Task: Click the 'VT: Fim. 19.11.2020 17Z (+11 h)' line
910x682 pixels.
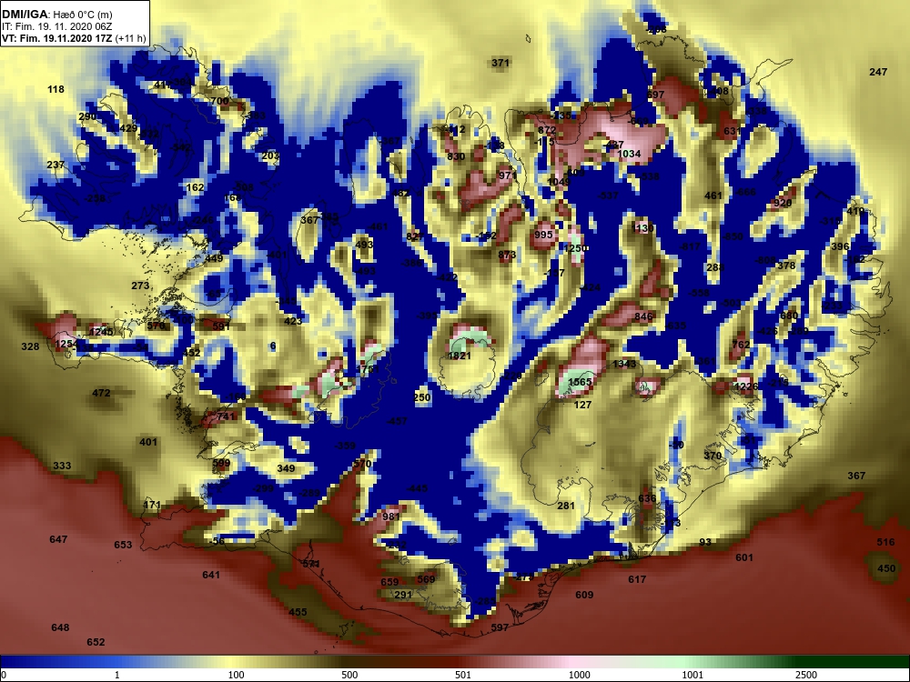Action: point(74,38)
